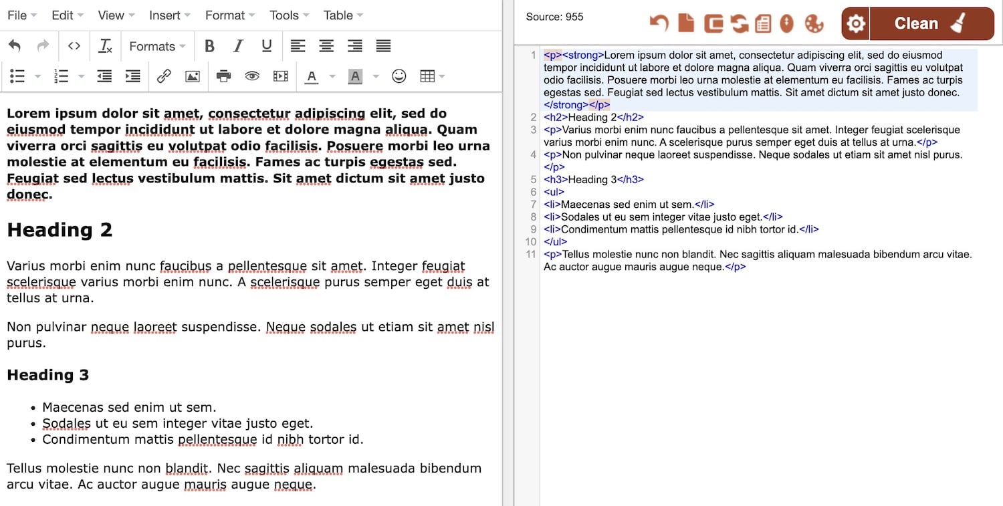Justify text with the toolbar icon

pyautogui.click(x=383, y=46)
